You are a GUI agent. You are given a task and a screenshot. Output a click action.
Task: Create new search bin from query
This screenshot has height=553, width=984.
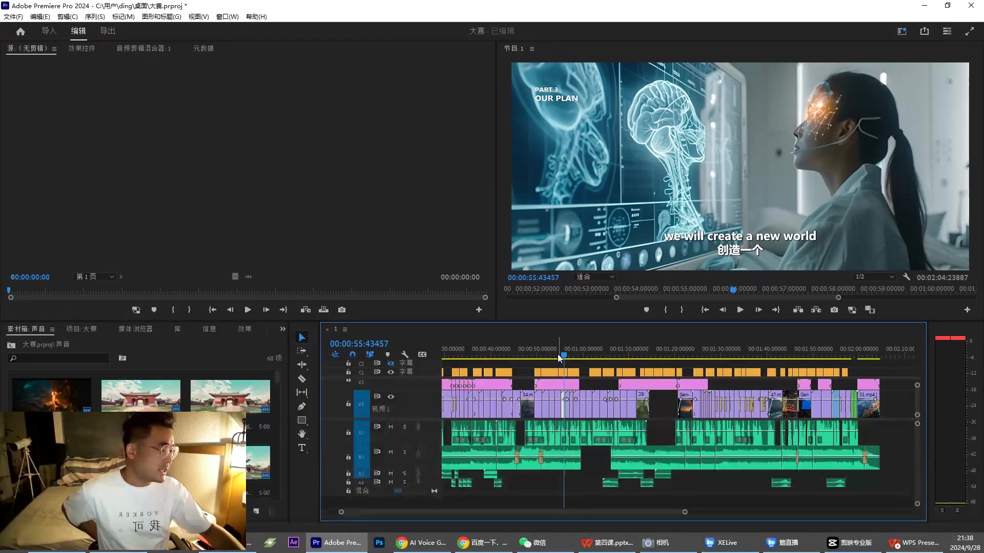click(122, 358)
